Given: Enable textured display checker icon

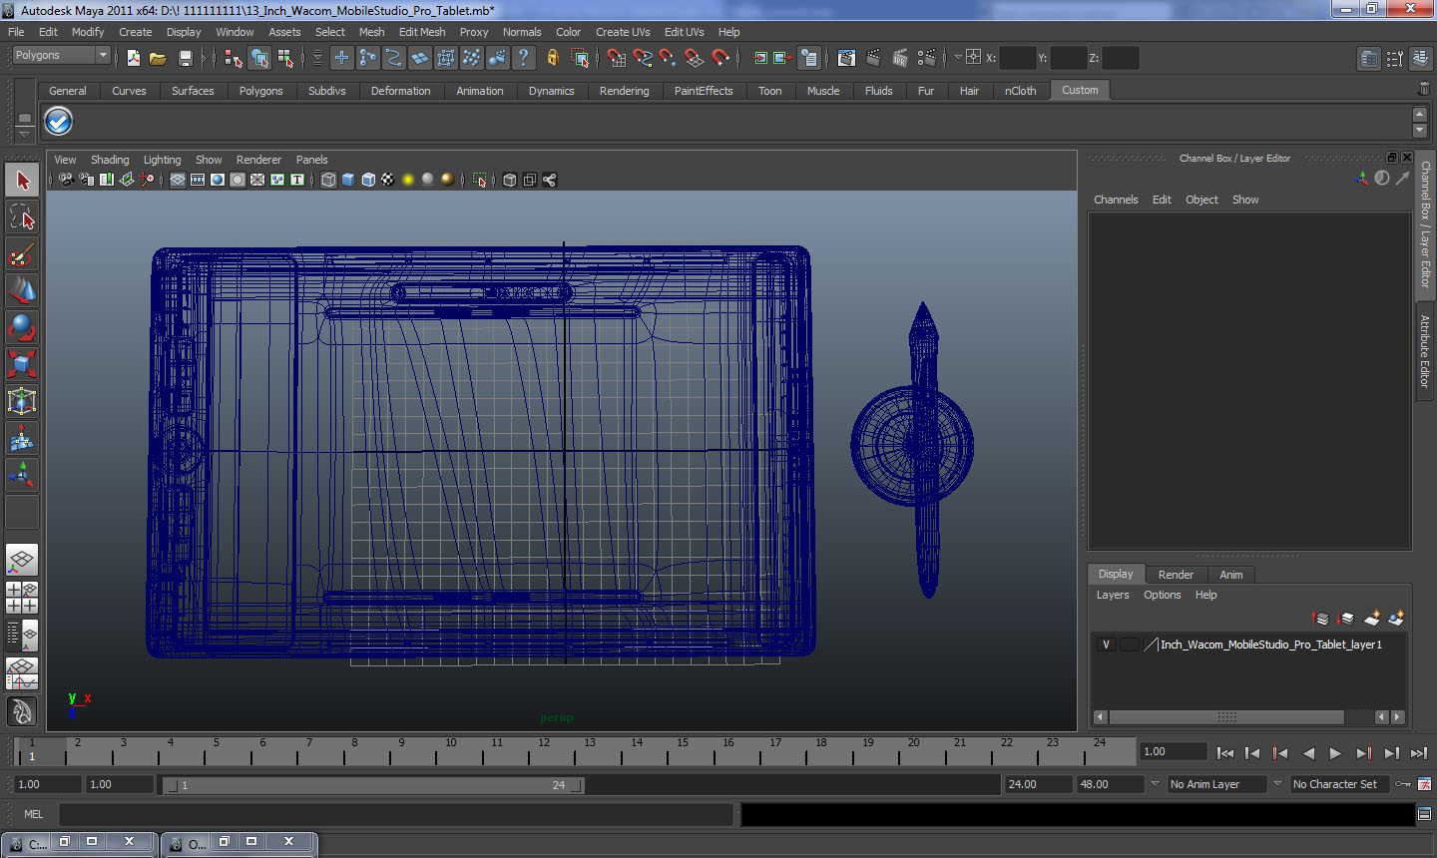Looking at the screenshot, I should click(x=388, y=180).
